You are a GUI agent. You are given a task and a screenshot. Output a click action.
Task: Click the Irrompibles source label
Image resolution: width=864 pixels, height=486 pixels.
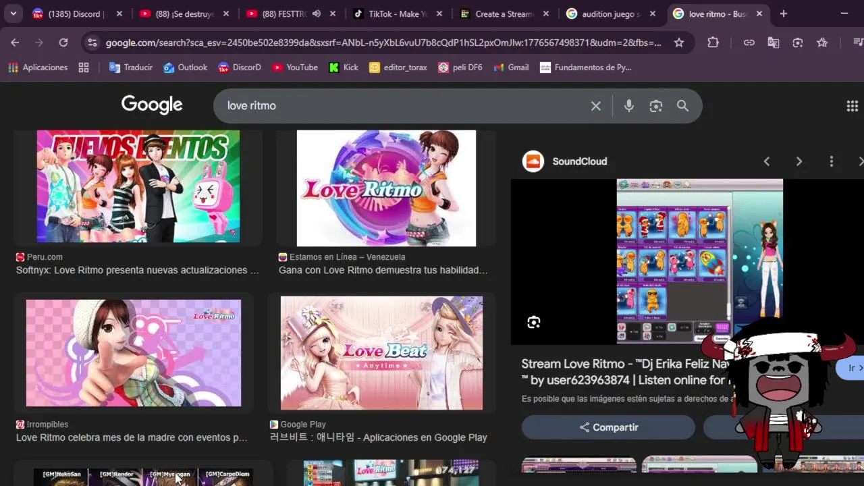click(47, 425)
